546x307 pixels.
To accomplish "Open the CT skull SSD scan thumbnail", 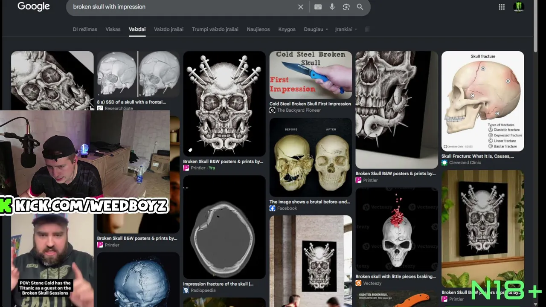I will (138, 74).
